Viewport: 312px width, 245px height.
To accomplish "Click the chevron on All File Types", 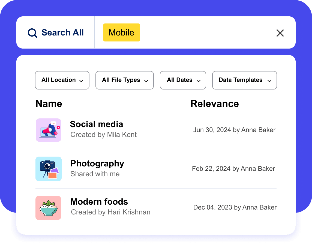I will pyautogui.click(x=146, y=81).
